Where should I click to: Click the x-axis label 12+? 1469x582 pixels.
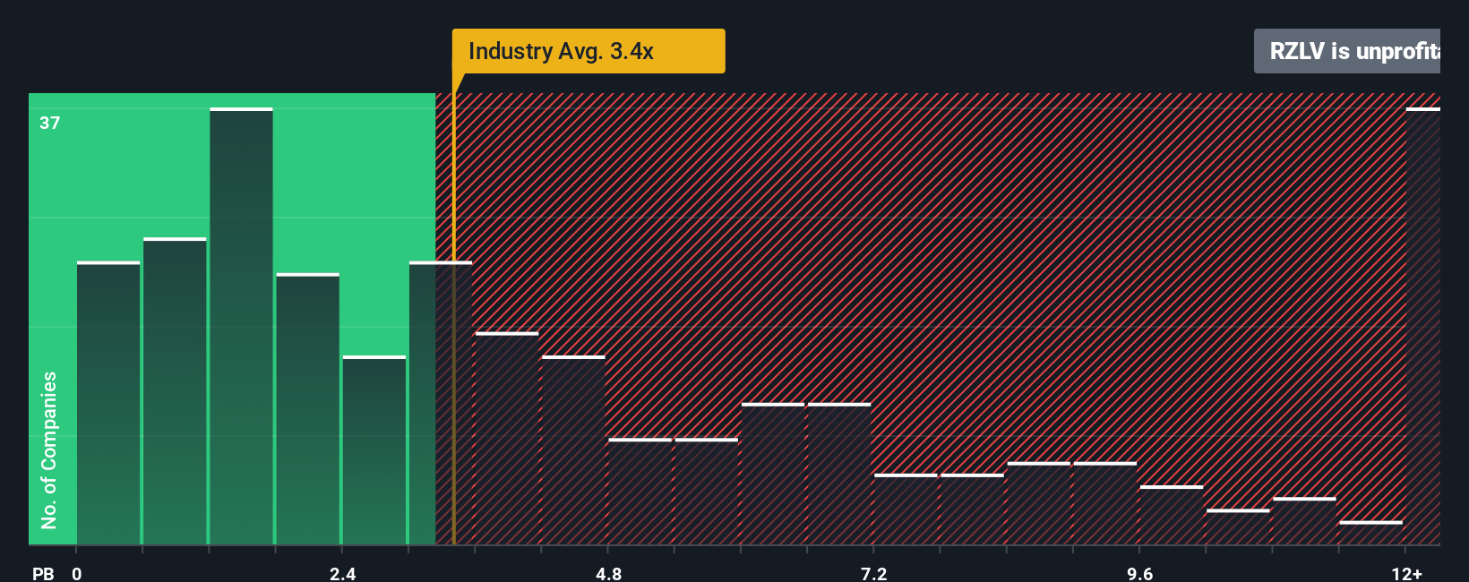pyautogui.click(x=1407, y=573)
